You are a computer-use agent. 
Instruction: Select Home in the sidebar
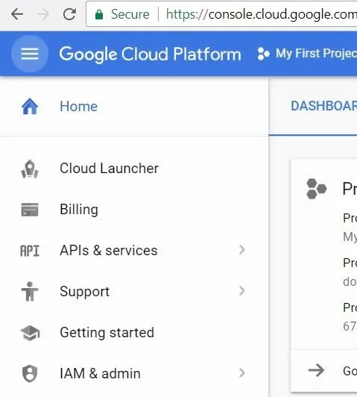pos(134,106)
